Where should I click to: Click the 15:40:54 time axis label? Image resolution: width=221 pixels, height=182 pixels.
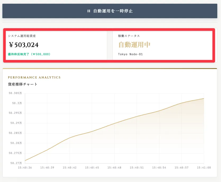coord(159,167)
